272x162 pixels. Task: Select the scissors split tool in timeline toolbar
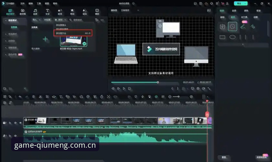tap(40, 97)
